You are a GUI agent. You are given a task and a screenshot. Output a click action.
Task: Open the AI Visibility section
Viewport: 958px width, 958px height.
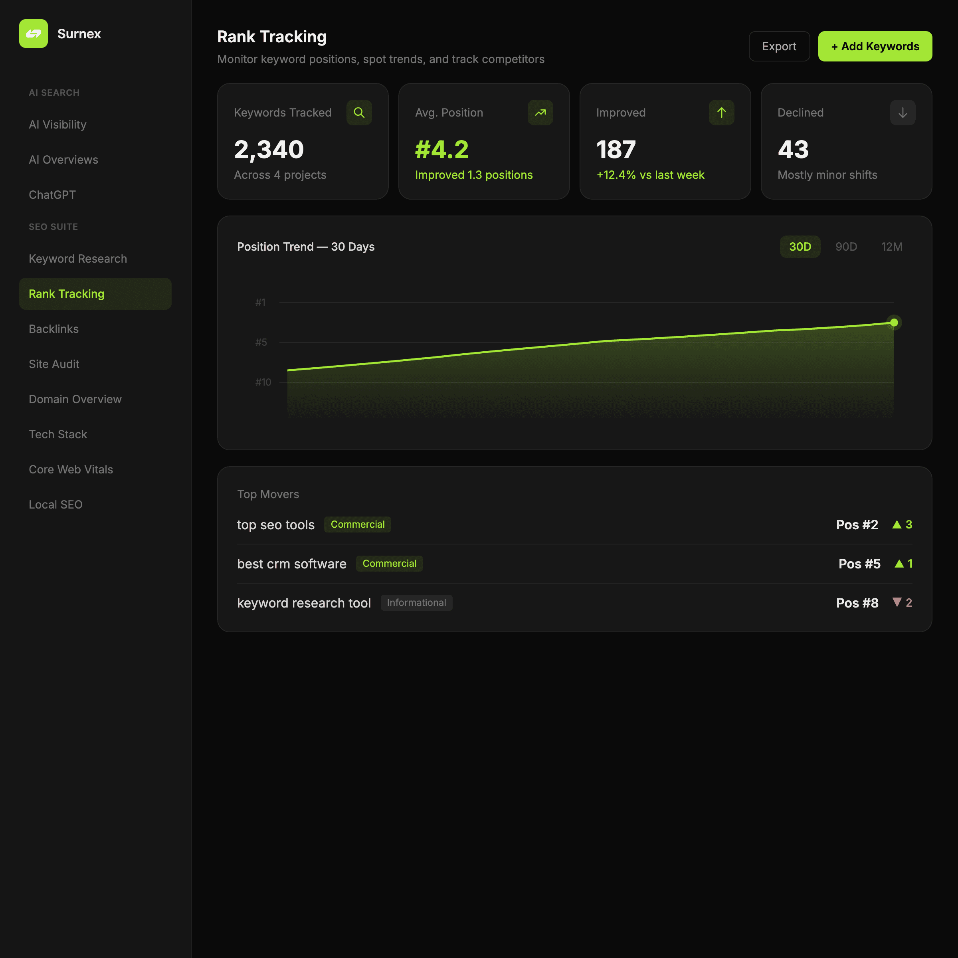[57, 125]
